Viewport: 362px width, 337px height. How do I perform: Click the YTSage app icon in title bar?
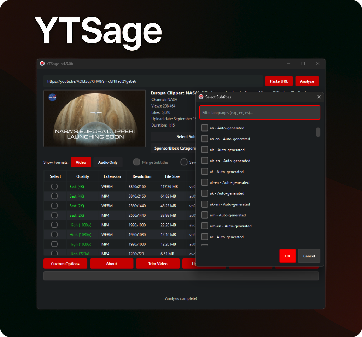point(42,64)
